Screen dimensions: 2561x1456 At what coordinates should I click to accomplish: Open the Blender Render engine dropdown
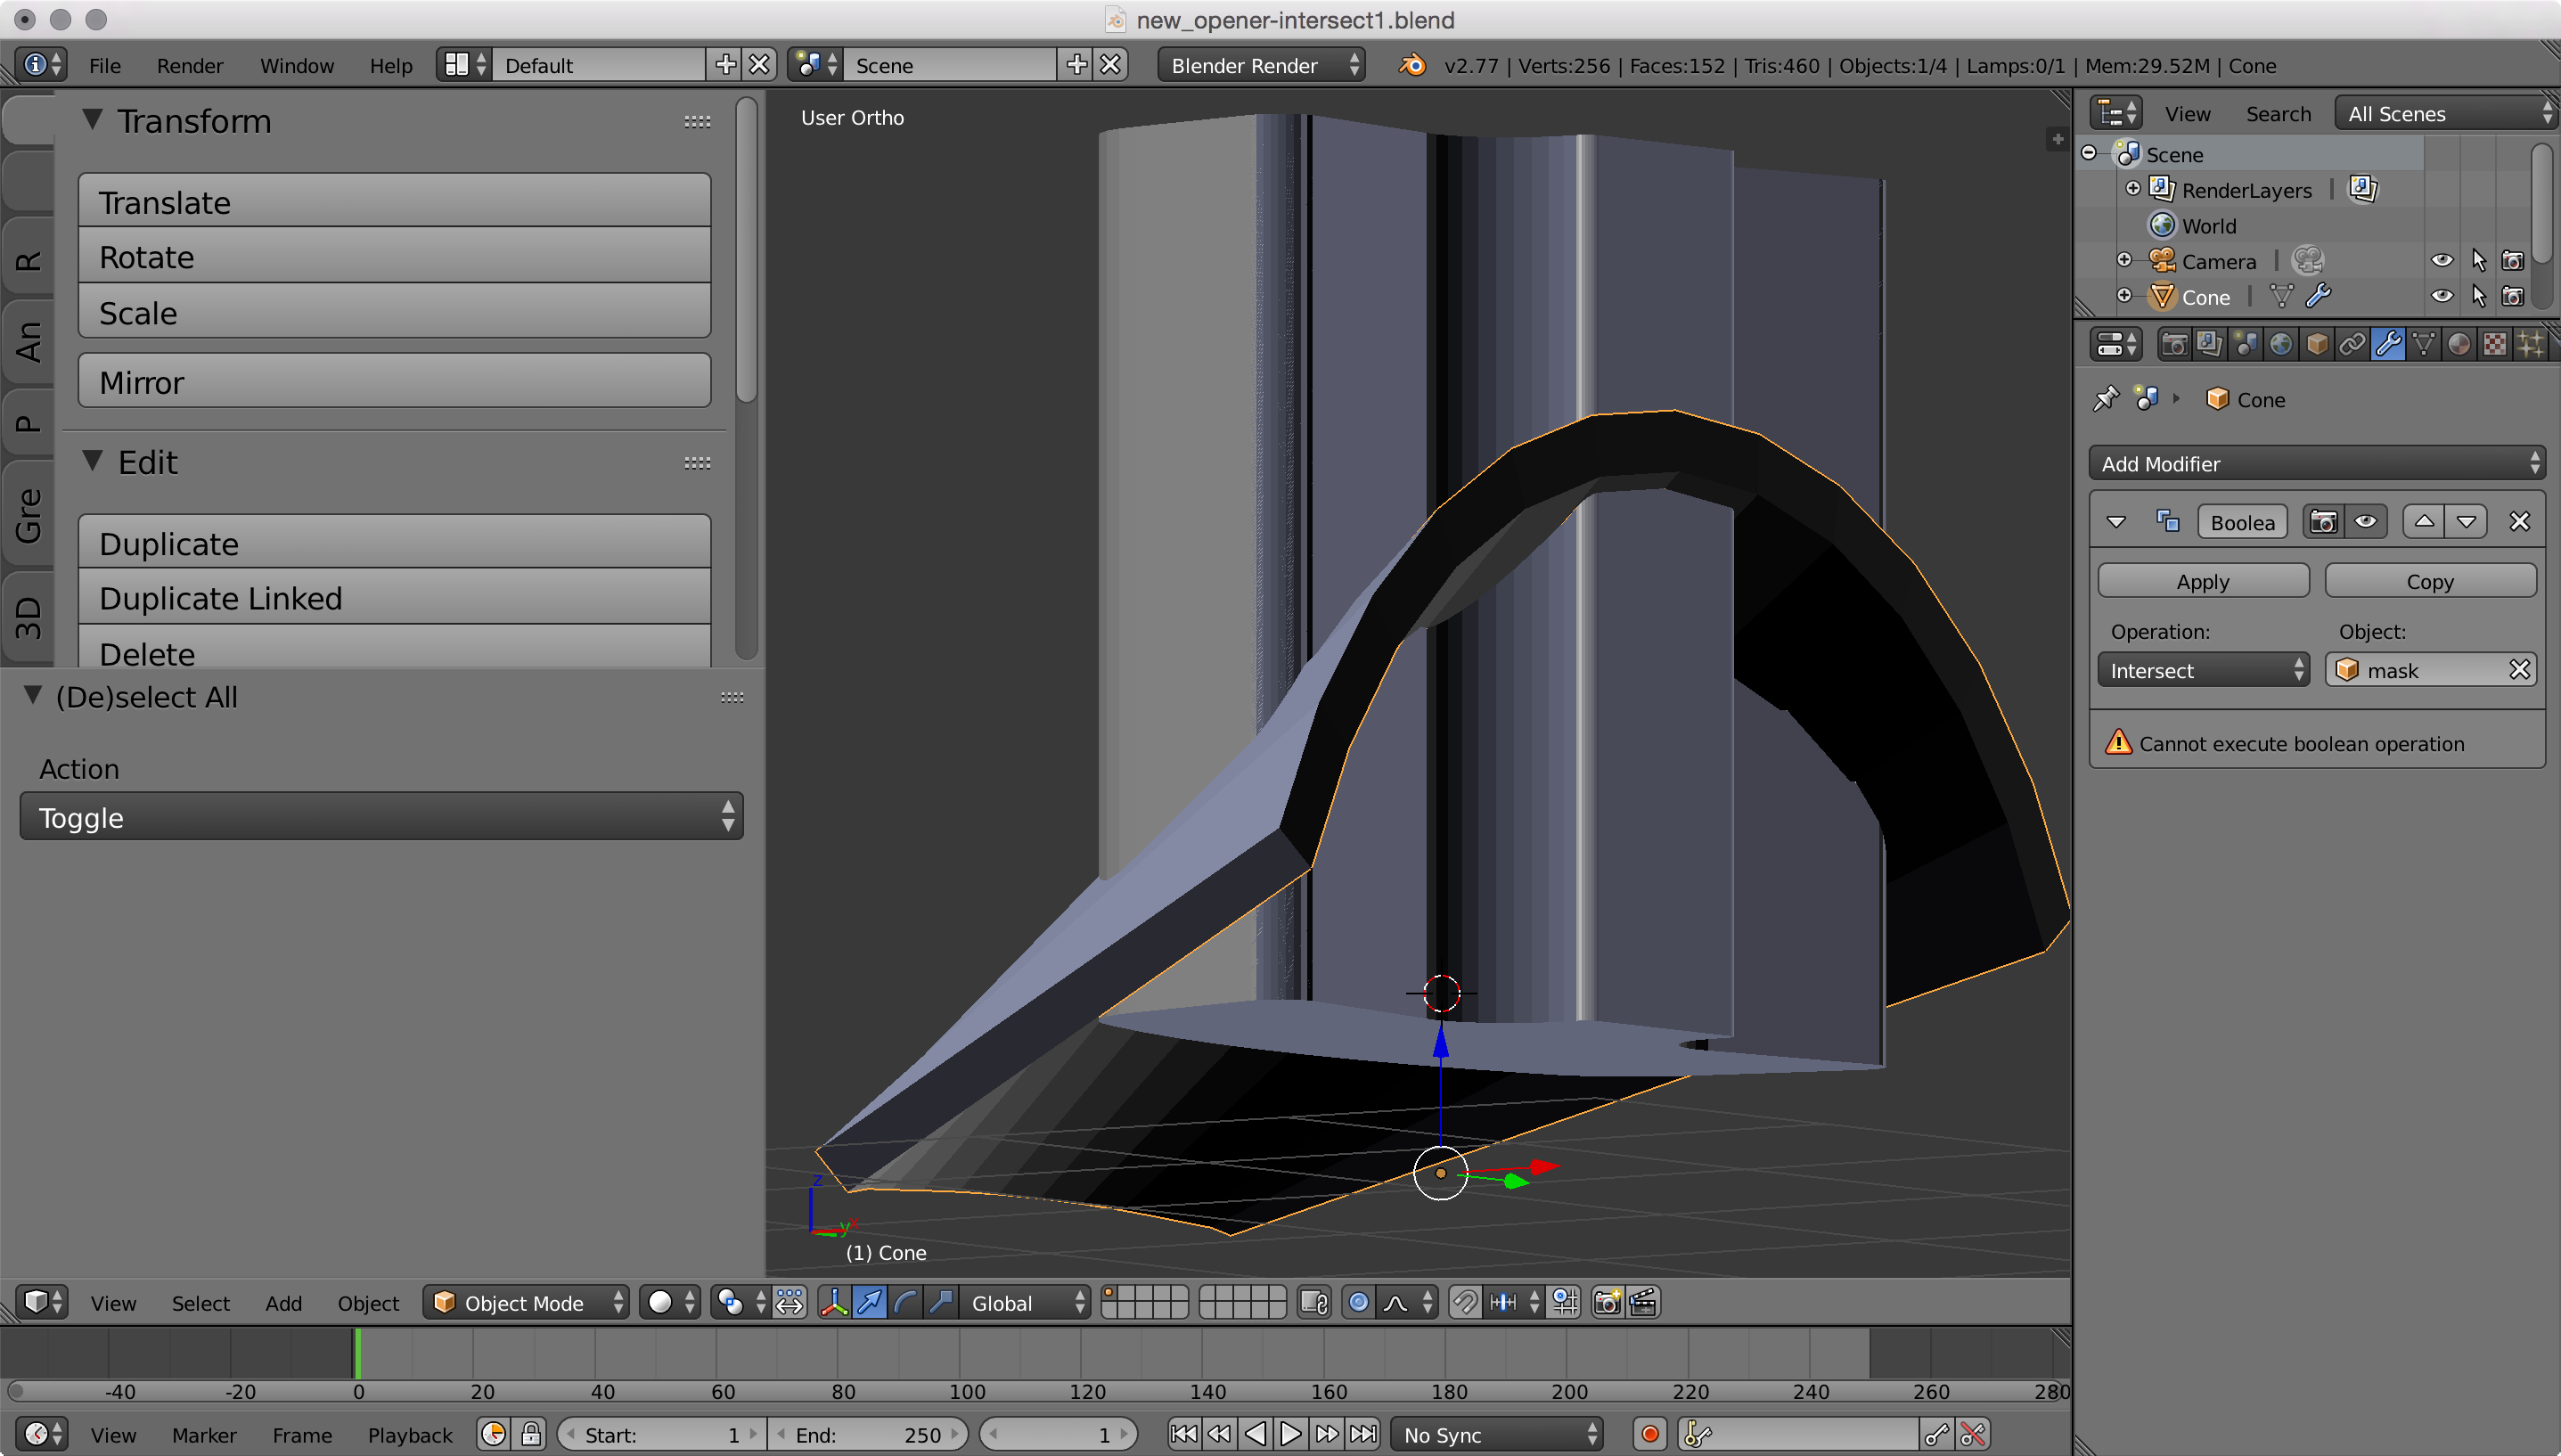pyautogui.click(x=1262, y=65)
